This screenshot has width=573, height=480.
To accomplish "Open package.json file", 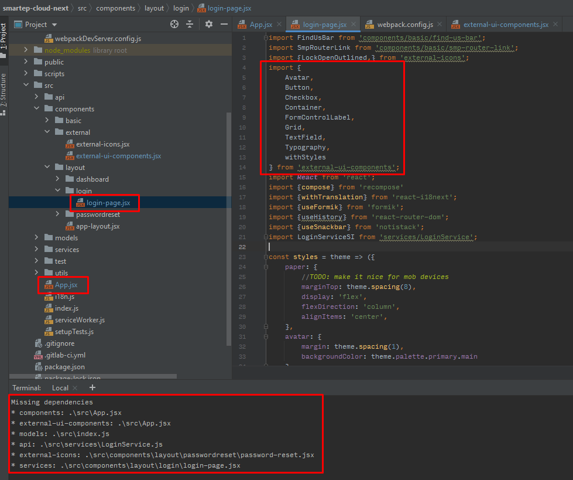I will coord(64,367).
